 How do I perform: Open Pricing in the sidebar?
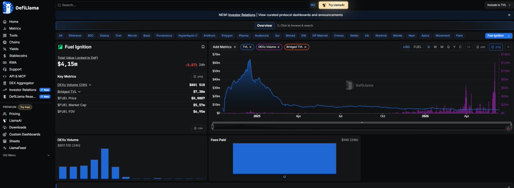15,114
